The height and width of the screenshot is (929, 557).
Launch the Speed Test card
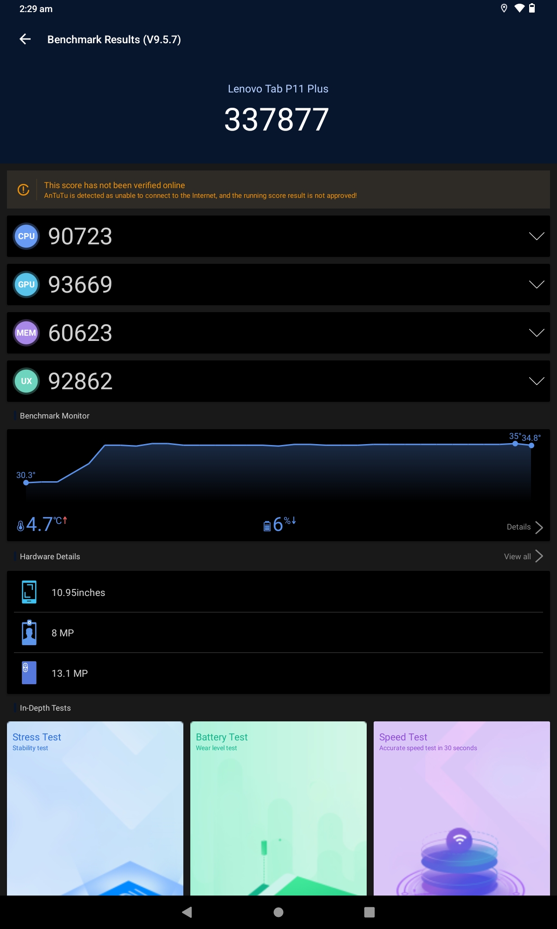[462, 808]
